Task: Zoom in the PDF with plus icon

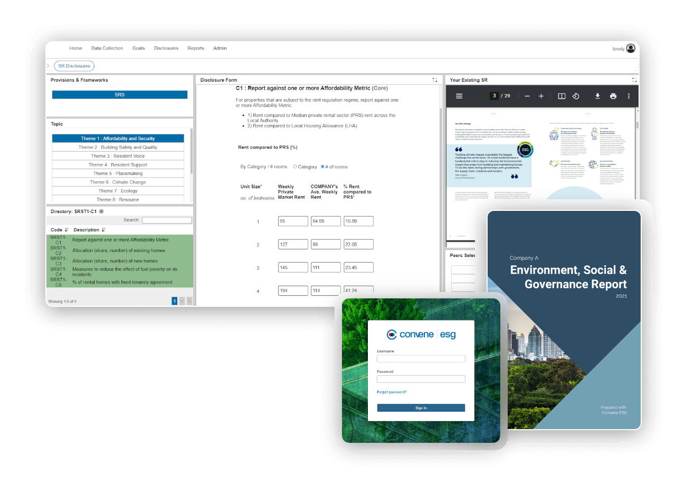Action: coord(541,96)
